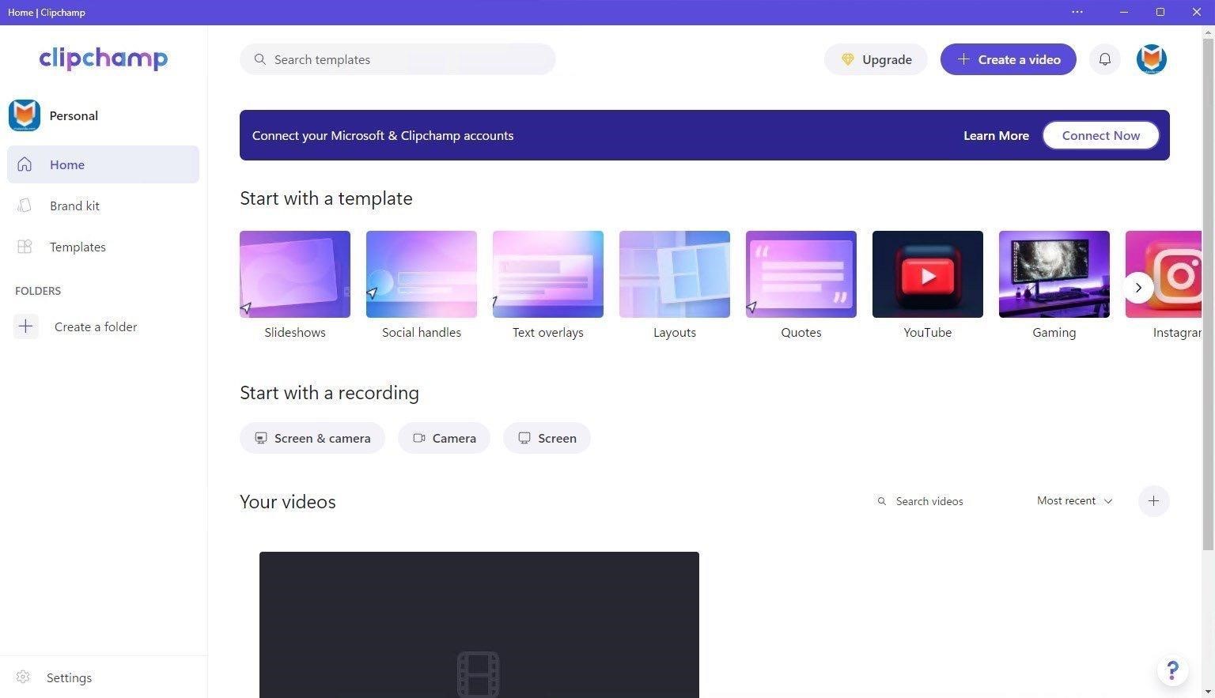Open the YouTube template thumbnail
Screen dimensions: 1215x698
[928, 274]
